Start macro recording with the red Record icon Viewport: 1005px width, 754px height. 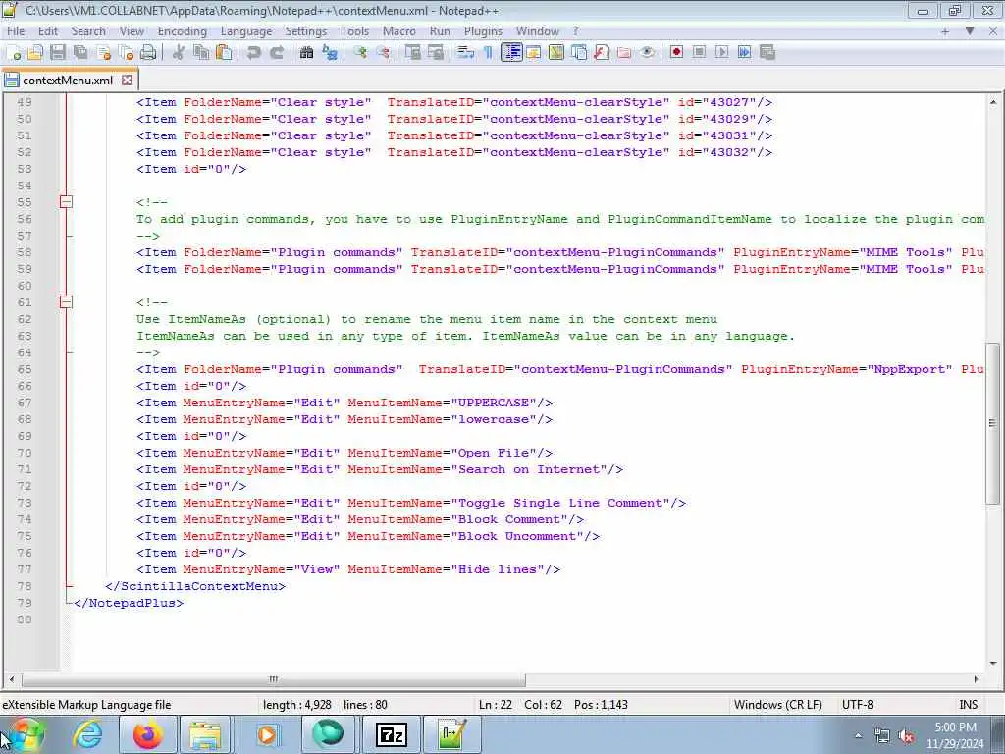click(676, 53)
